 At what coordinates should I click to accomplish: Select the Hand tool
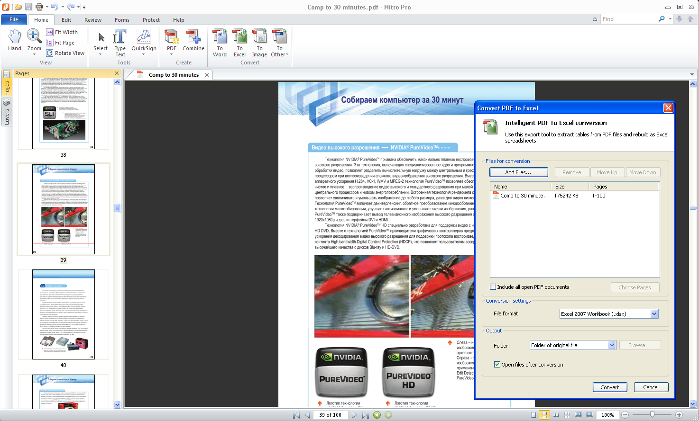[15, 40]
